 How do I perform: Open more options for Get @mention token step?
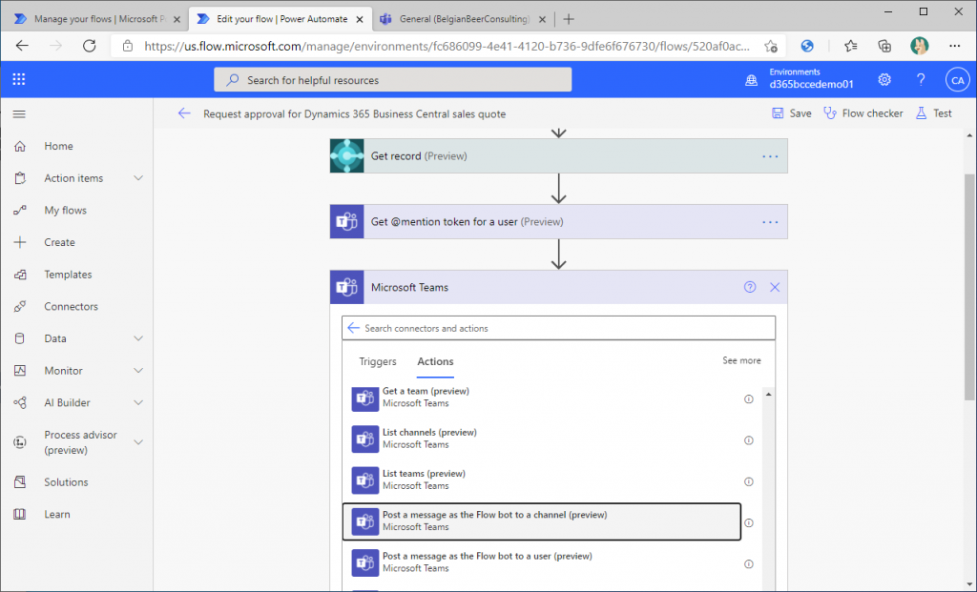(770, 222)
